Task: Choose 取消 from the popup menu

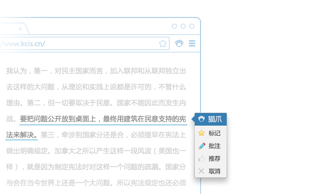Action: click(211, 171)
